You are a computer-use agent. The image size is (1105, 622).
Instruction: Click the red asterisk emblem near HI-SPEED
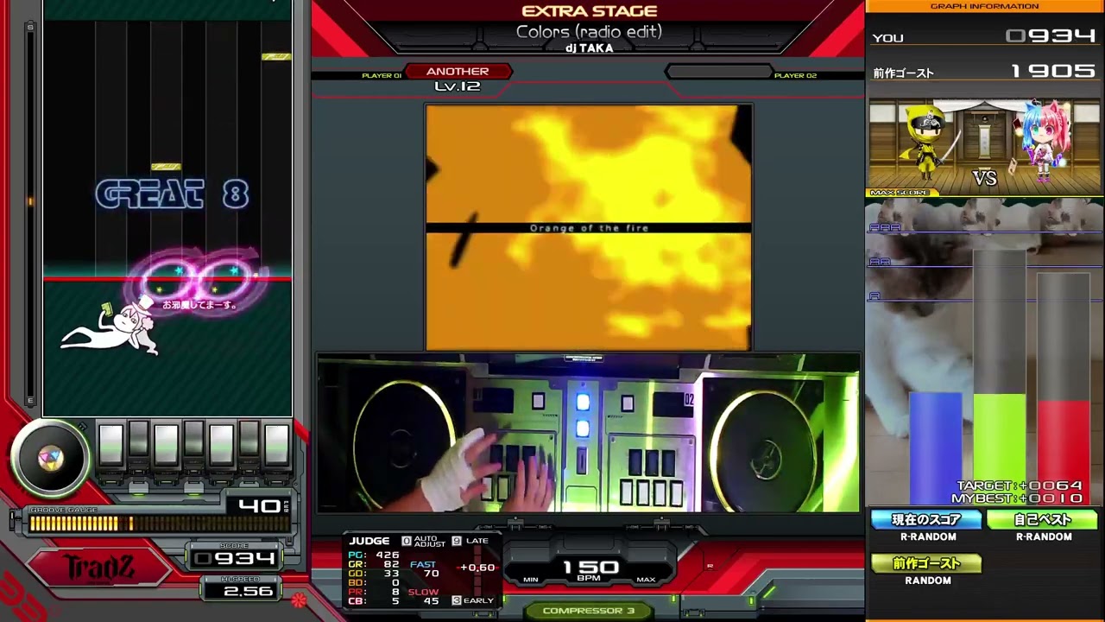(299, 600)
